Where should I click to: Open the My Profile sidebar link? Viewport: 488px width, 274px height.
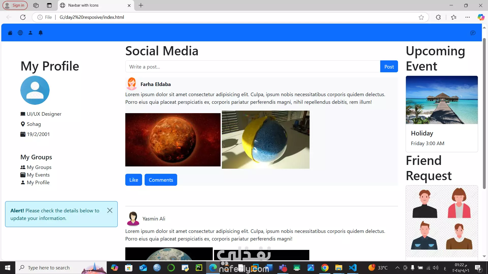(x=35, y=182)
